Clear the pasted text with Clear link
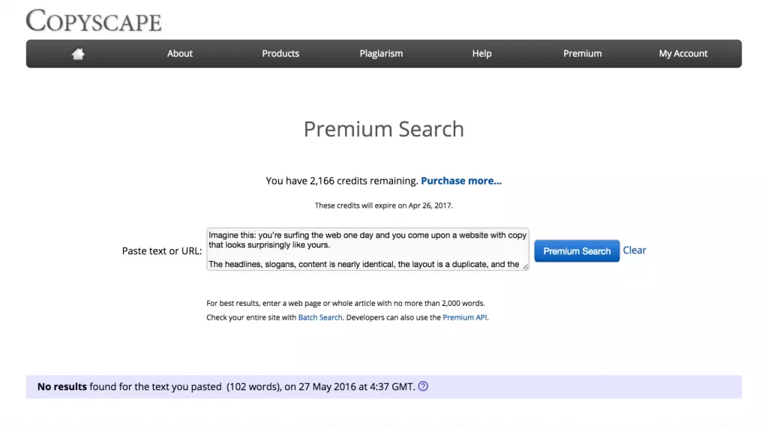 point(634,250)
